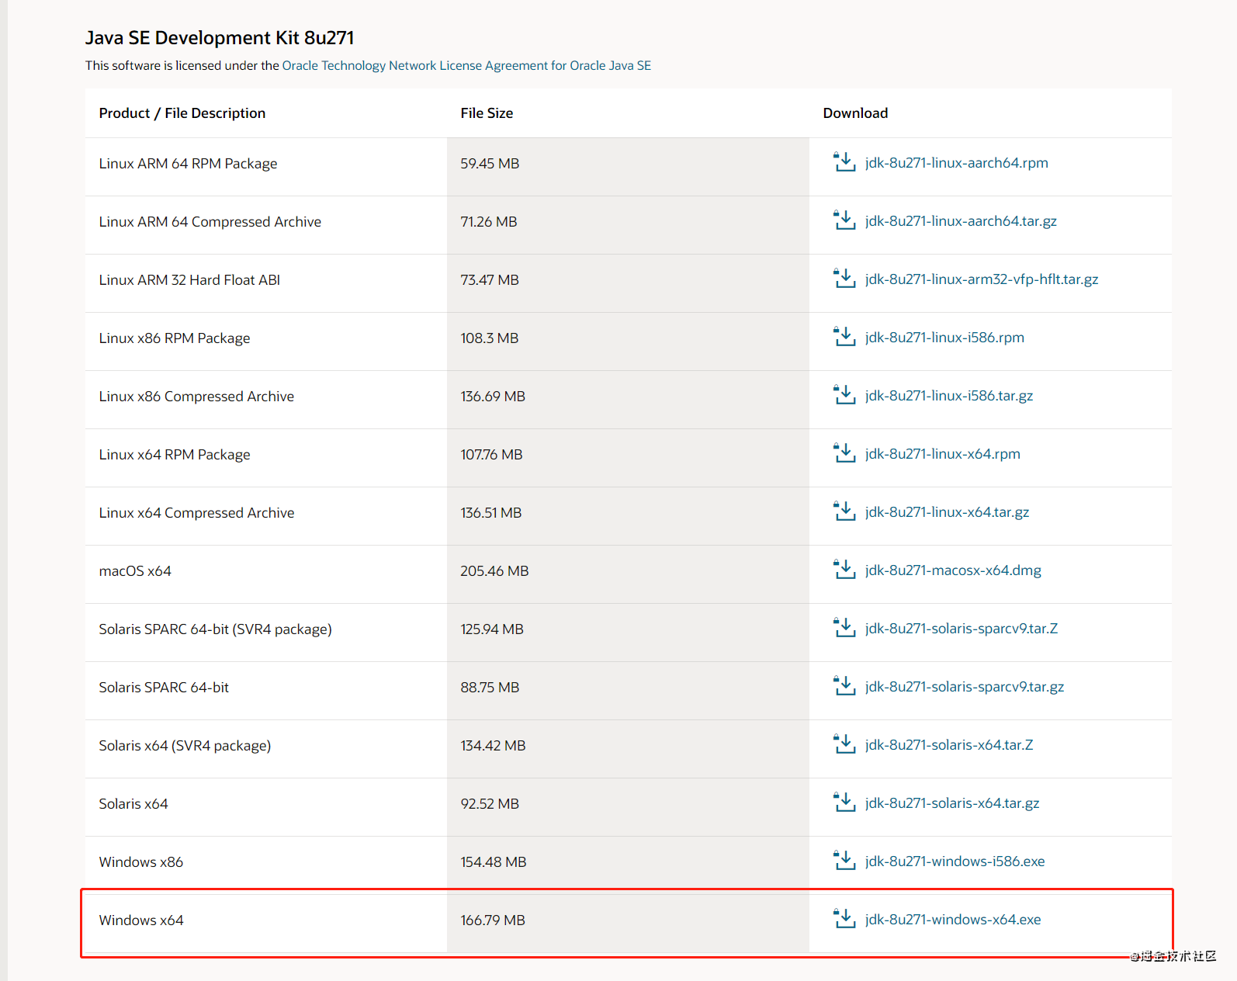Select the Solaris x64 (SVR4 package) description
1237x981 pixels.
(185, 746)
